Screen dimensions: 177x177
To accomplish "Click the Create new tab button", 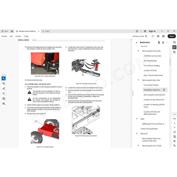I will 46,31.
